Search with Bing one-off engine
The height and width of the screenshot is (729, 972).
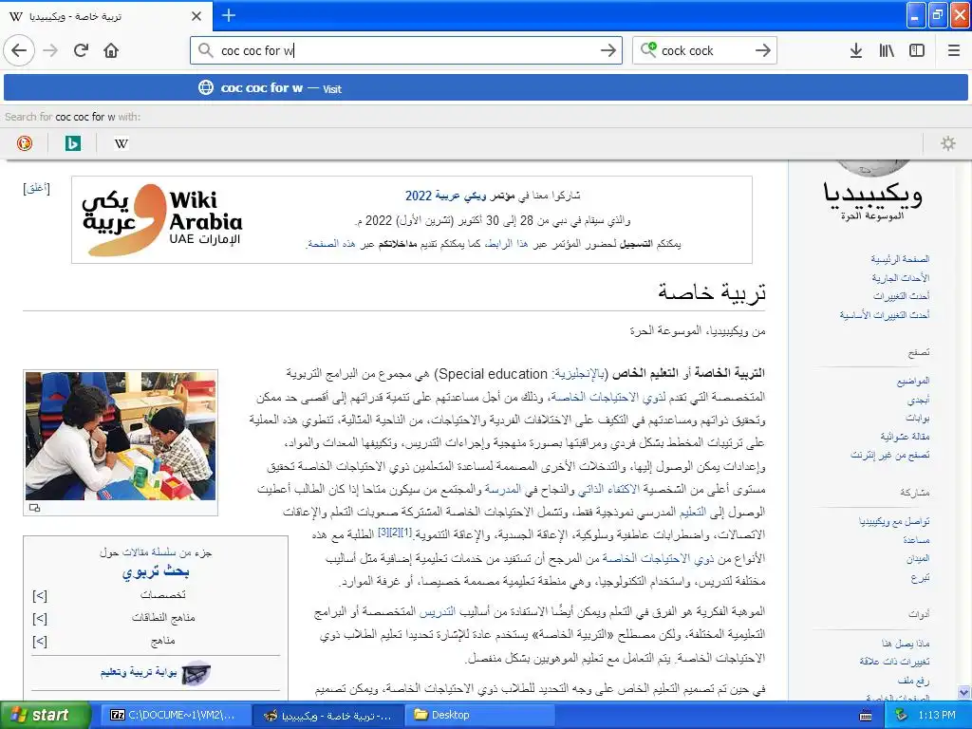click(x=72, y=144)
